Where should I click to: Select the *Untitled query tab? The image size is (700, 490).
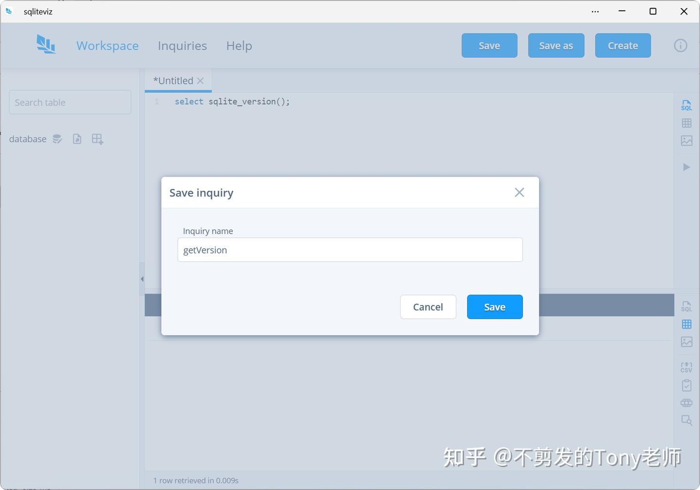coord(174,80)
